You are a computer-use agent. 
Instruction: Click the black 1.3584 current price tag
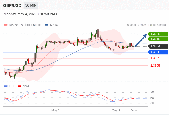[x=158, y=46]
